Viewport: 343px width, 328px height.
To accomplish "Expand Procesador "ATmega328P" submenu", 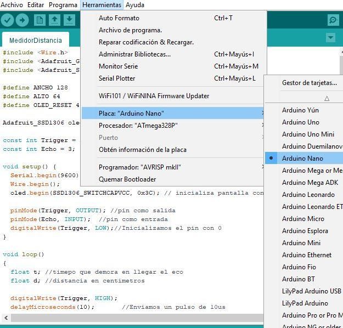I will click(x=172, y=126).
